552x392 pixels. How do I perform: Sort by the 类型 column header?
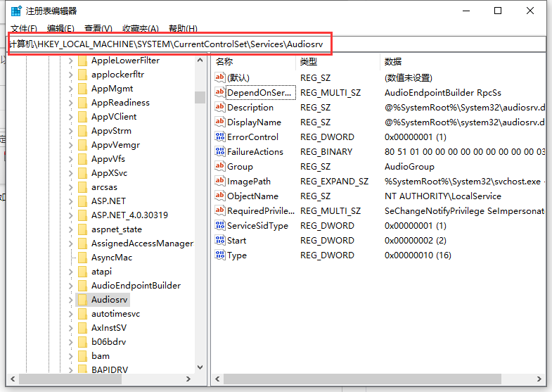(309, 61)
